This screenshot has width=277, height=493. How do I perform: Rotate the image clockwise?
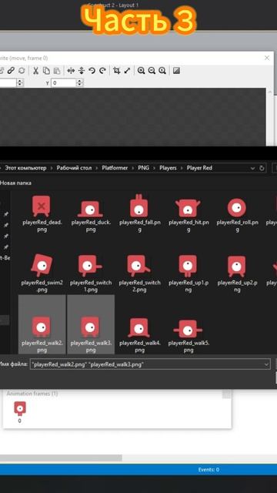click(x=102, y=70)
